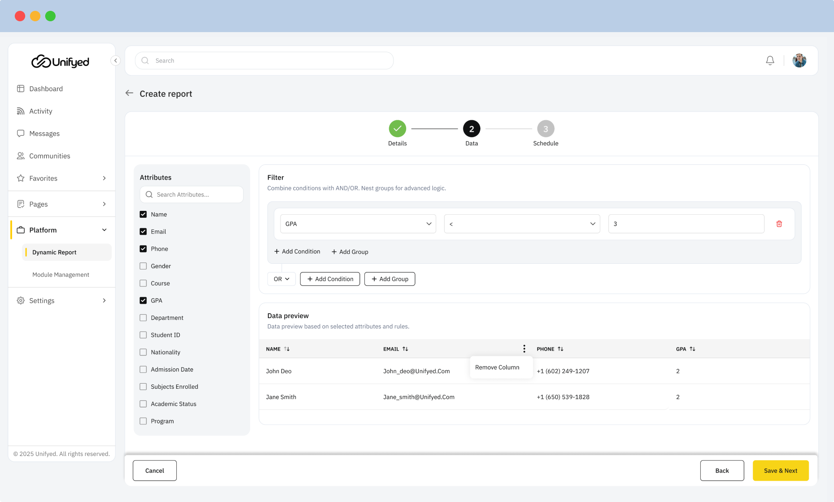834x502 pixels.
Task: Check the Gender attribute
Action: click(143, 266)
